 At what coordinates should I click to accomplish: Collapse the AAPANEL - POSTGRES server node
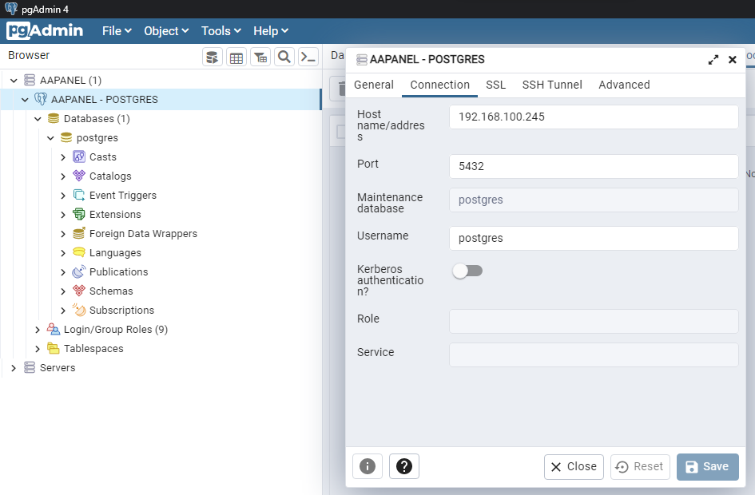(25, 100)
